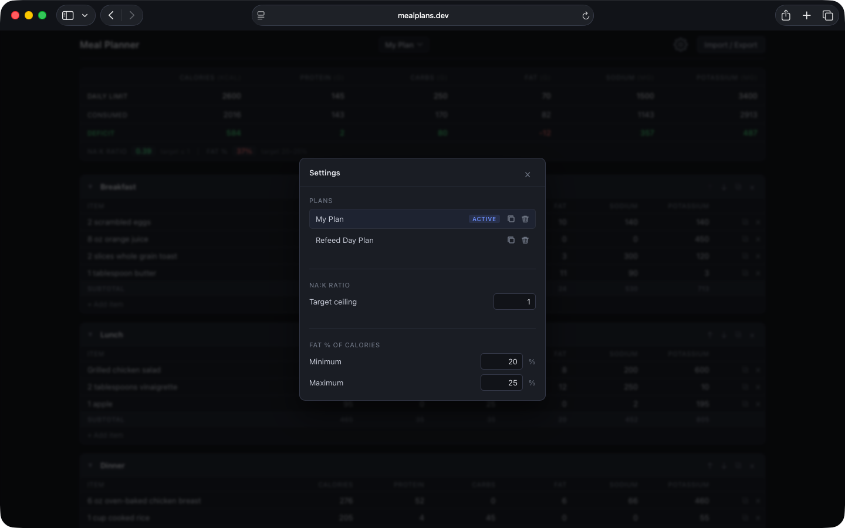The width and height of the screenshot is (845, 528).
Task: Toggle the browser sidebar
Action: tap(67, 15)
